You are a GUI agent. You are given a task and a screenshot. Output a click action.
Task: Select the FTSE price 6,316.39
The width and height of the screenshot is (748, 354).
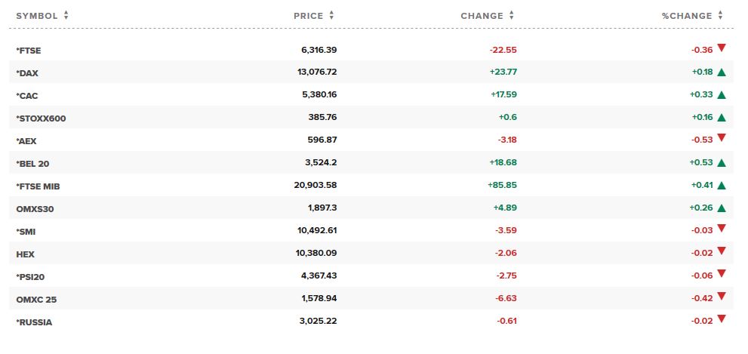(319, 50)
